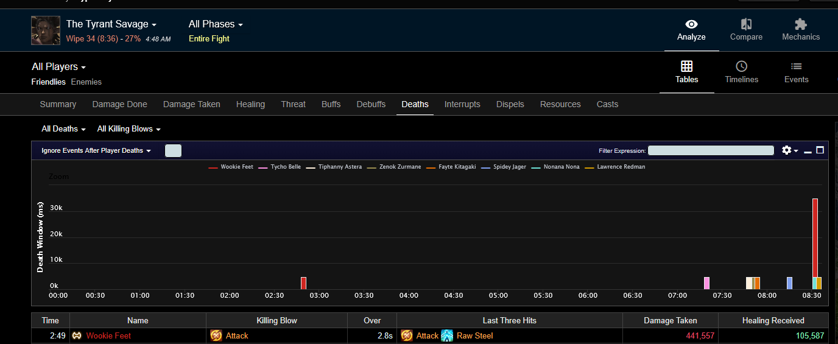Click the pink Tycho Belle death bar

pyautogui.click(x=706, y=283)
